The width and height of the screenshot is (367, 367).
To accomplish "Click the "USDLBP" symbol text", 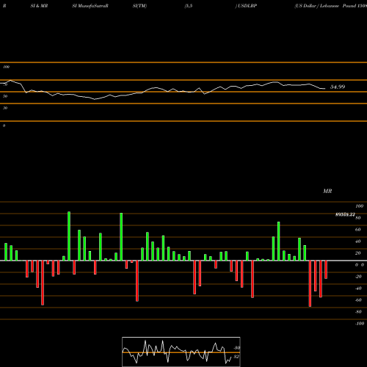I will point(247,6).
